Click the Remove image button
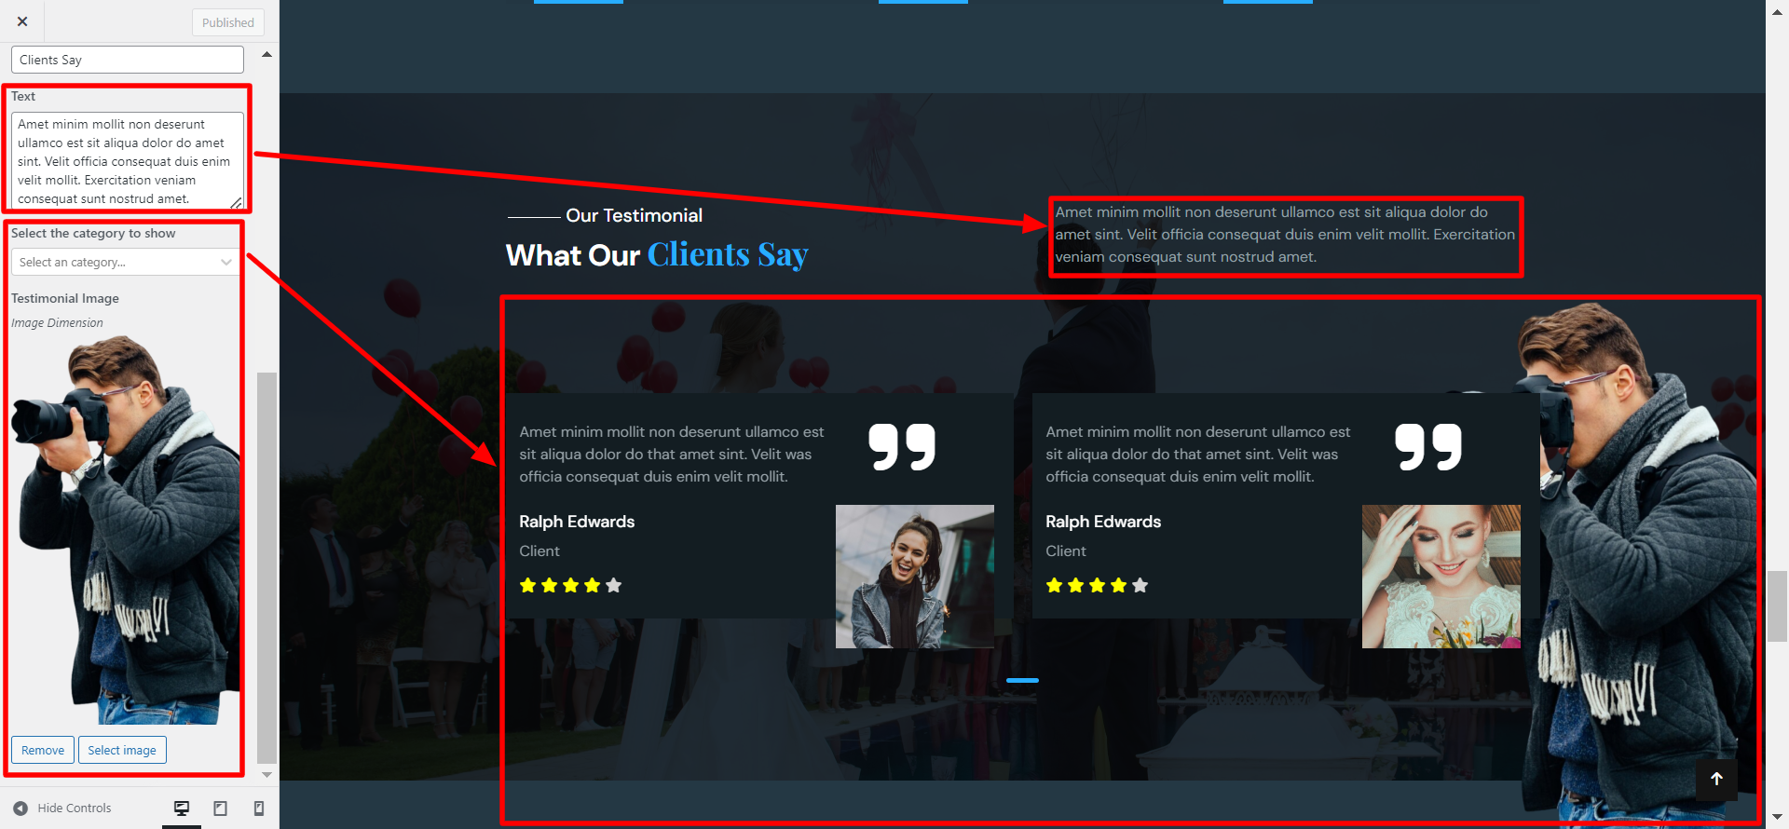This screenshot has width=1789, height=829. [43, 751]
